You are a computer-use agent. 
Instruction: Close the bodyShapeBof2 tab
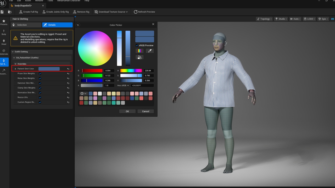coord(43,5)
